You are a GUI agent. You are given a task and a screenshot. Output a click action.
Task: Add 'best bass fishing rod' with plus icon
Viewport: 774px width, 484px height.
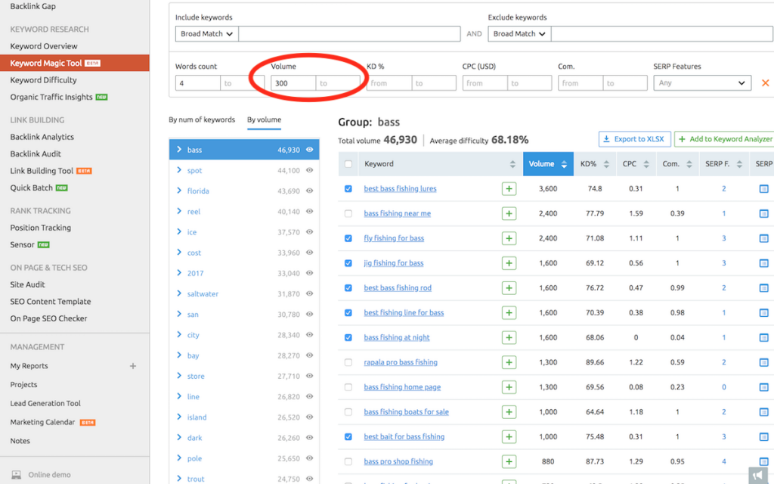[x=509, y=288]
